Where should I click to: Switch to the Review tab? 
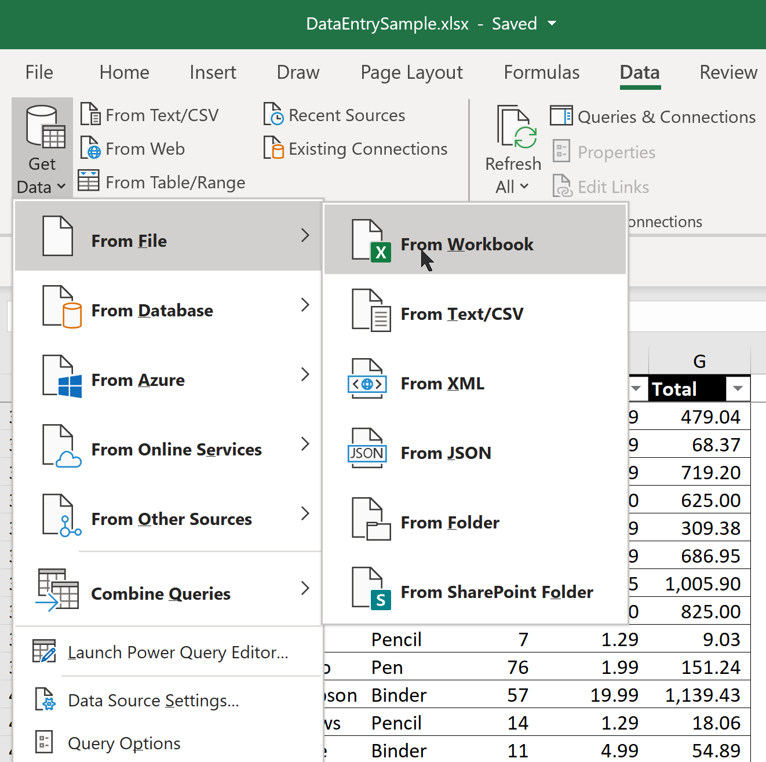[728, 72]
